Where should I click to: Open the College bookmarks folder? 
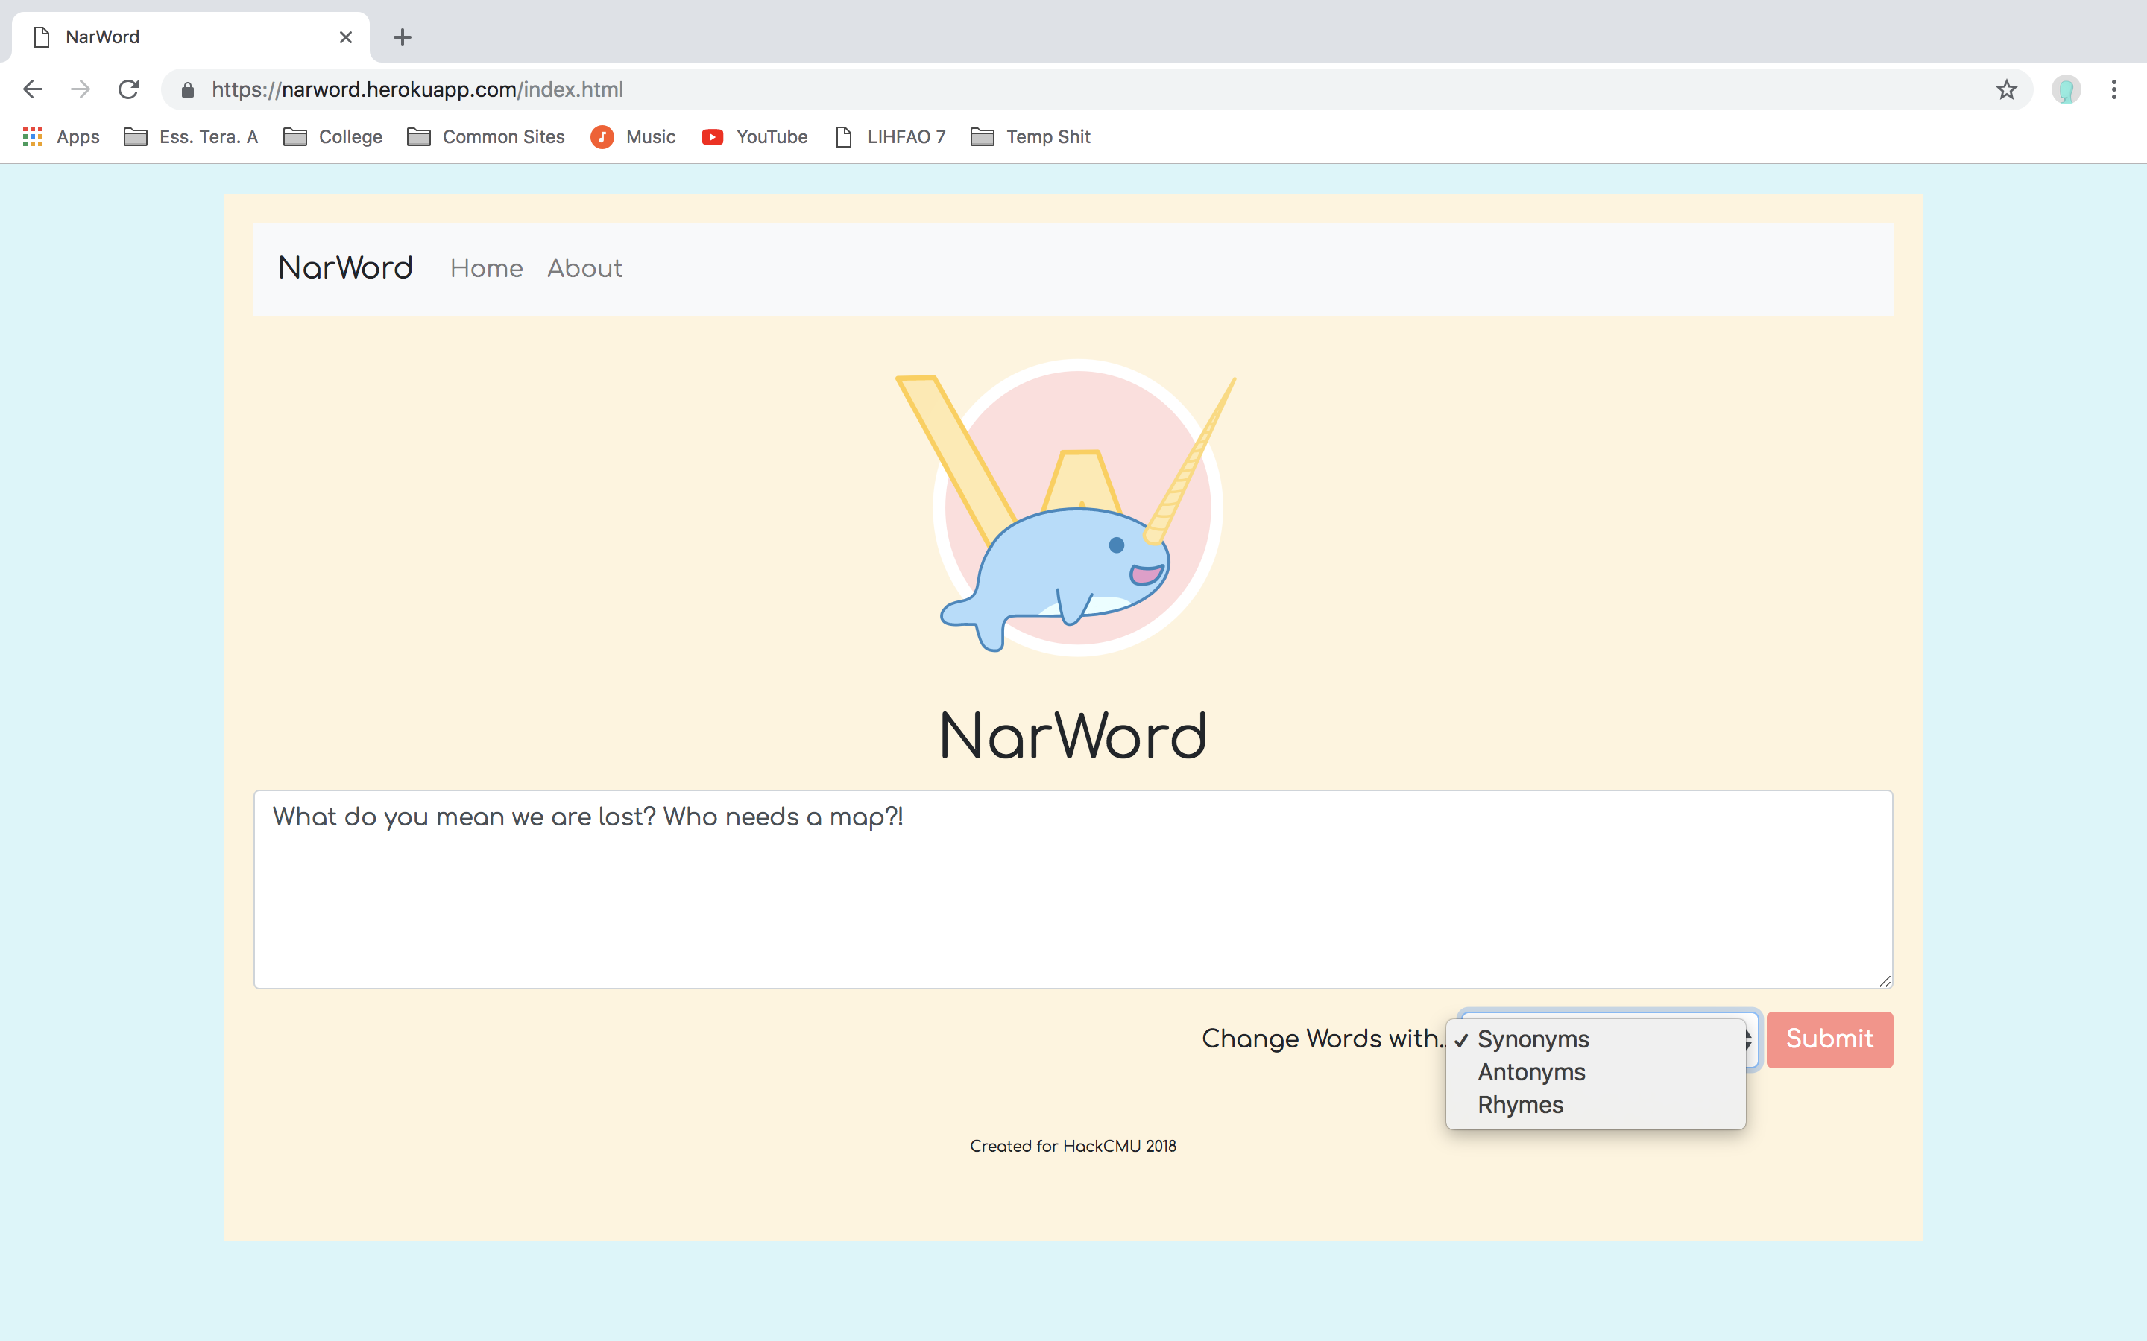[333, 136]
